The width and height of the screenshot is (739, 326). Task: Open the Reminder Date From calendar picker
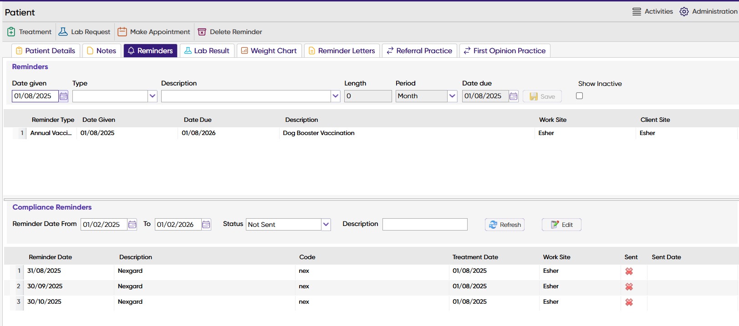(x=132, y=225)
